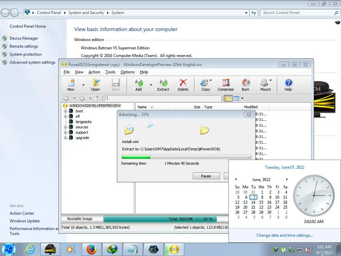Click the muted volume tray icon
This screenshot has height=256, width=341.
coord(307,250)
